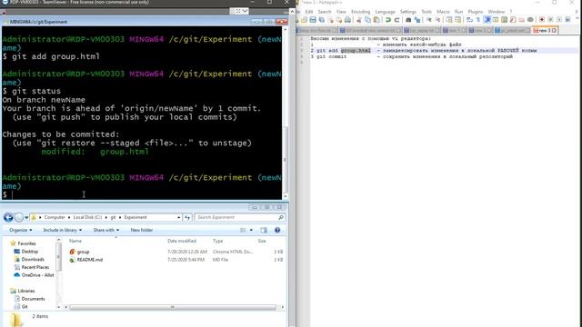Viewport: 582px width, 327px height.
Task: Toggle the highlighted Indent Guide icon
Action: tap(487, 20)
